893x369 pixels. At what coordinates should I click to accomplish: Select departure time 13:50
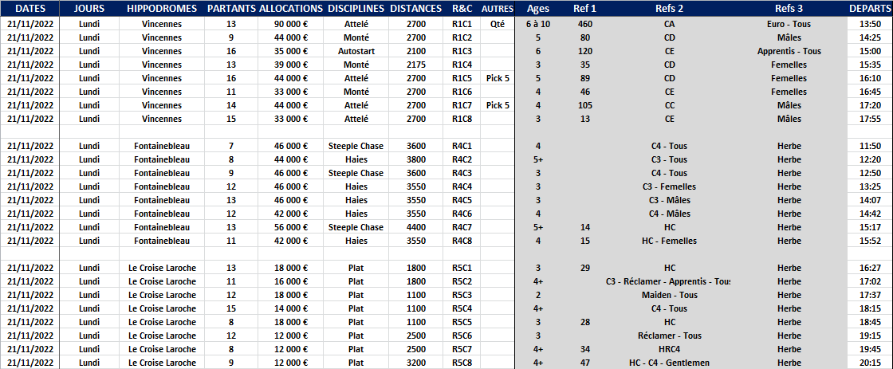point(870,24)
